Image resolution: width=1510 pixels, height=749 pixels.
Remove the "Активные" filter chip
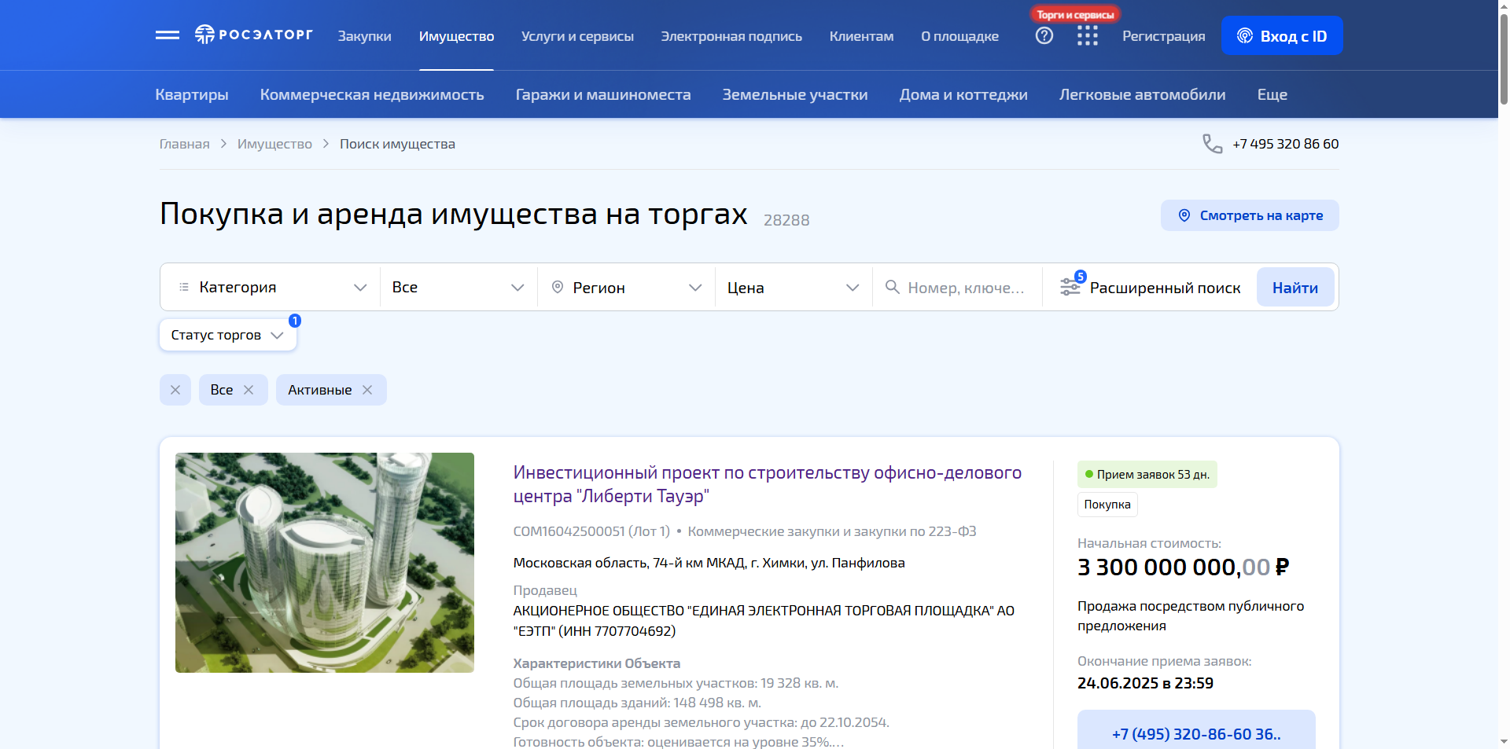tap(367, 390)
